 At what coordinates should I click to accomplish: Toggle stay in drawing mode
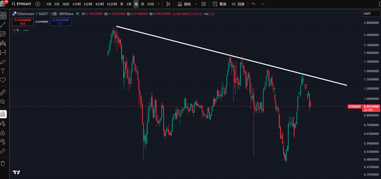tap(3, 123)
